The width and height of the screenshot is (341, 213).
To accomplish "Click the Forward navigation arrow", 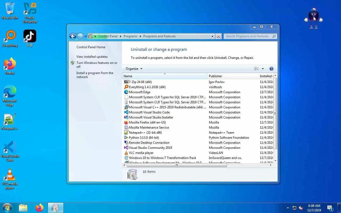I will pyautogui.click(x=80, y=36).
